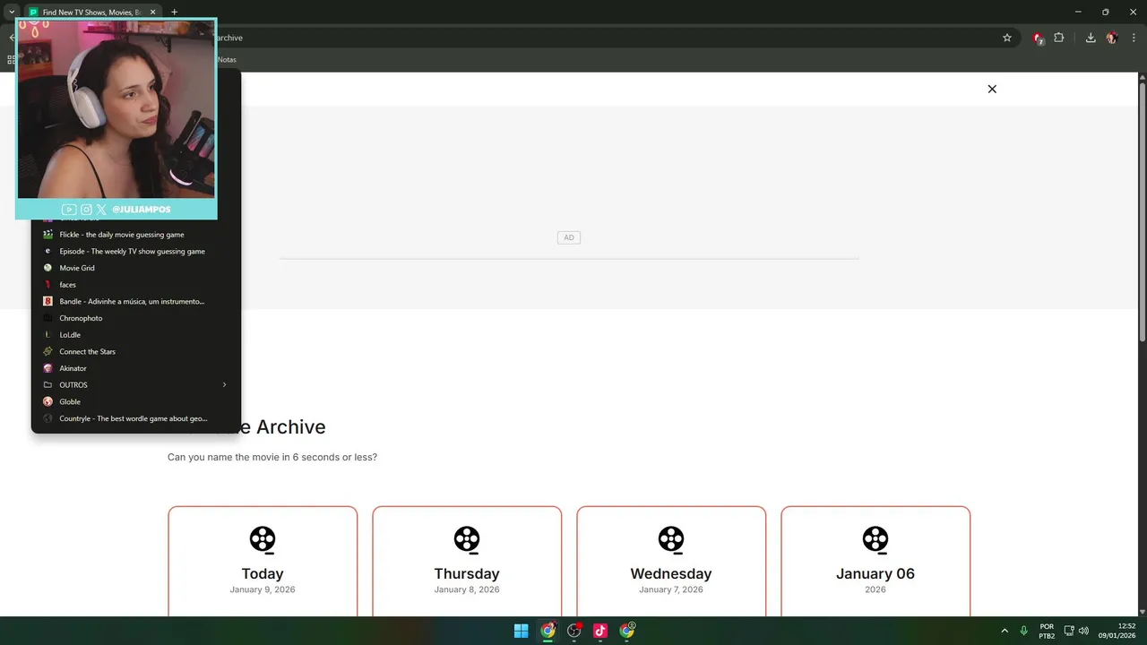Open Thursday January 8 challenge card
The height and width of the screenshot is (645, 1147).
coord(467,562)
